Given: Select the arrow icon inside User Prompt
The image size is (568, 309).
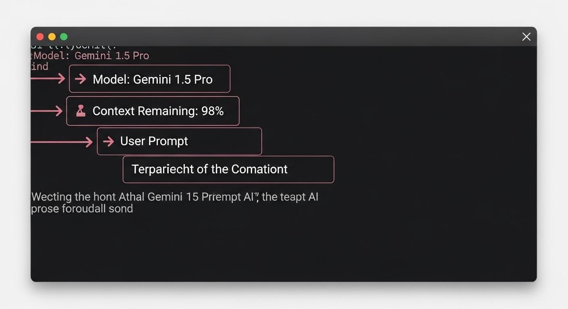Looking at the screenshot, I should coord(108,141).
